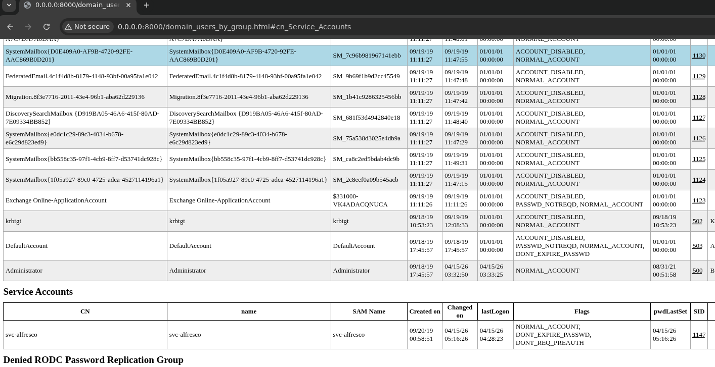Select the domain_users browser tab
The image size is (715, 367).
click(x=76, y=6)
